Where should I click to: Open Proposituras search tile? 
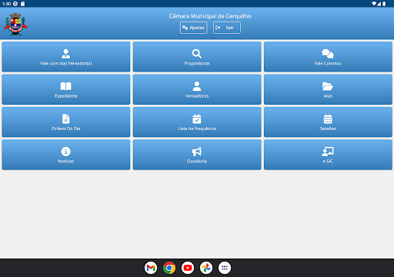coord(197,57)
